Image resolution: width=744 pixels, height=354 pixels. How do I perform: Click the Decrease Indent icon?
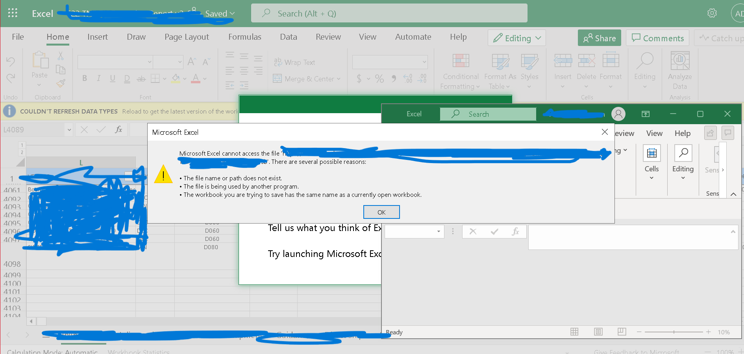coord(230,85)
